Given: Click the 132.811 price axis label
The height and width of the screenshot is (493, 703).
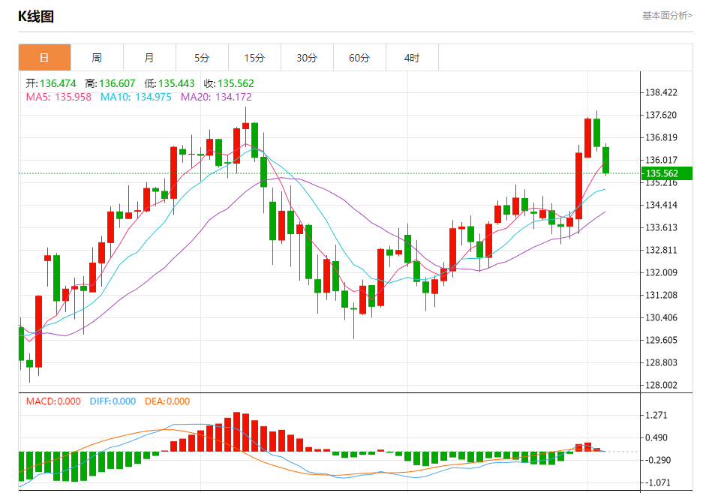Looking at the screenshot, I should click(x=661, y=250).
